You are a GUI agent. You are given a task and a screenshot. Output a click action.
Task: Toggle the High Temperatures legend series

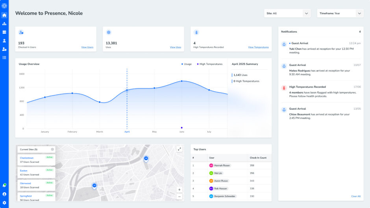coord(210,64)
